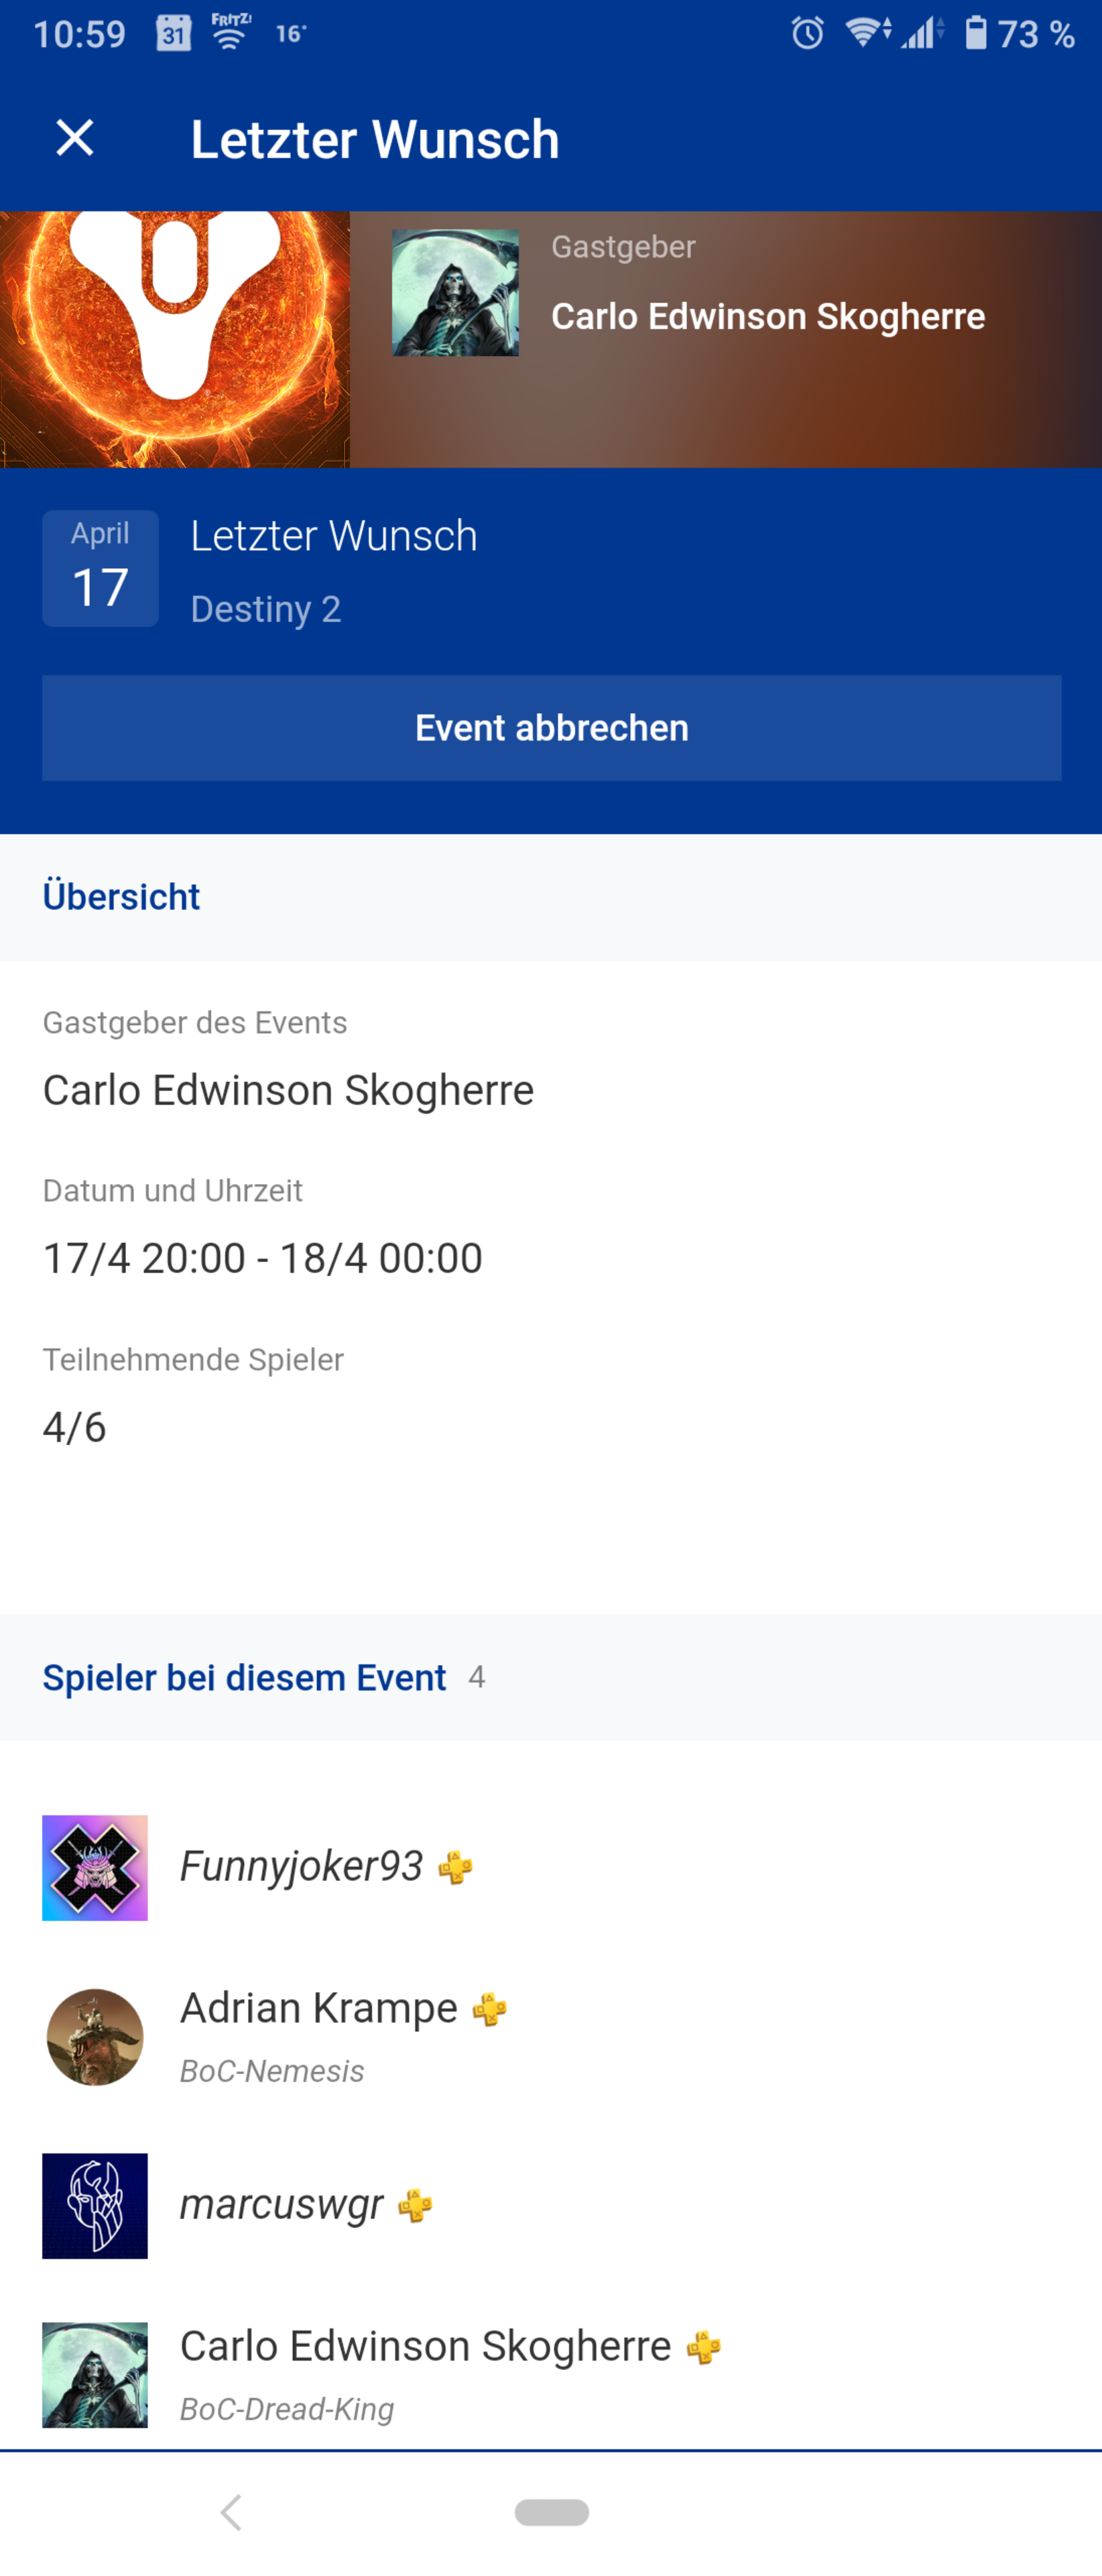Image resolution: width=1102 pixels, height=2576 pixels.
Task: Tap PS Plus badge next to marcuswgr
Action: tap(416, 2205)
